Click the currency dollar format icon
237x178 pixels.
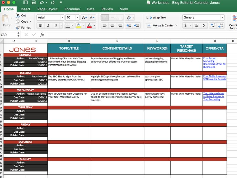click(185, 25)
